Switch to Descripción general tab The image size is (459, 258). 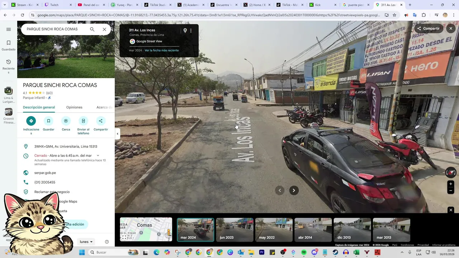[x=39, y=107]
